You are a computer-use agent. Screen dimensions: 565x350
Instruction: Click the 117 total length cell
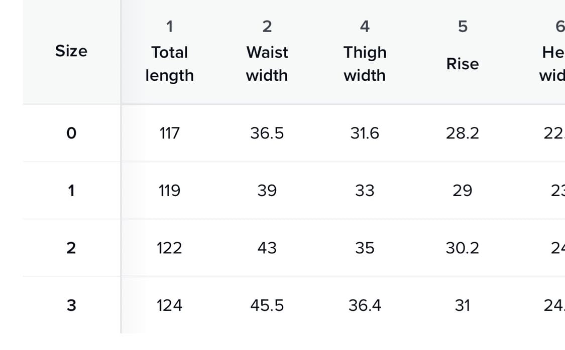pyautogui.click(x=169, y=133)
